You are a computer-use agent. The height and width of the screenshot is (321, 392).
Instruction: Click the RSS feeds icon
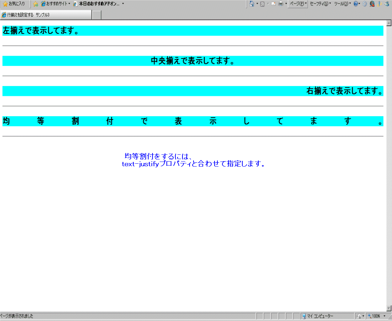(x=262, y=4)
